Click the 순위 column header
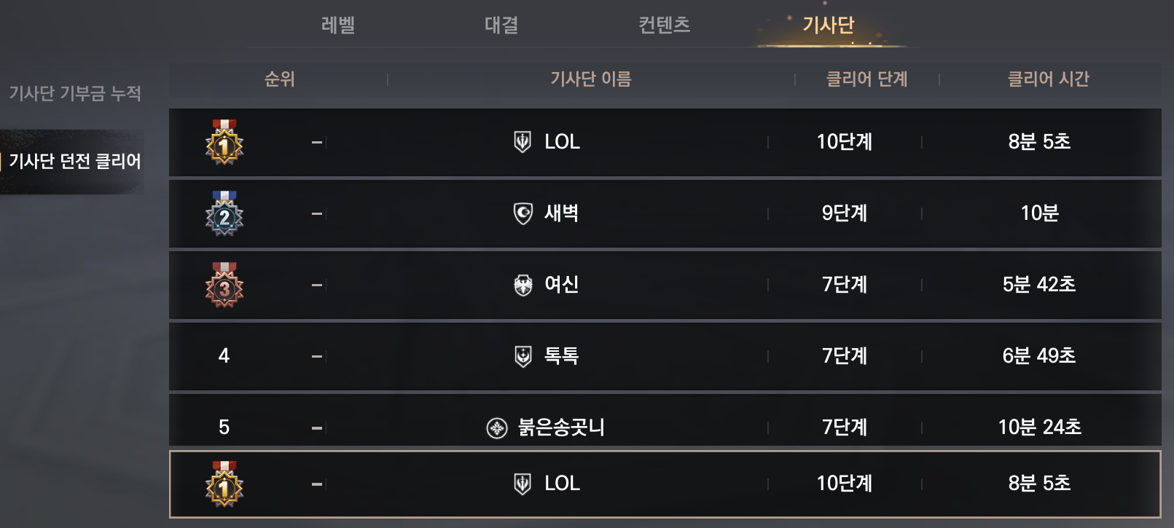The image size is (1174, 528). [x=280, y=79]
